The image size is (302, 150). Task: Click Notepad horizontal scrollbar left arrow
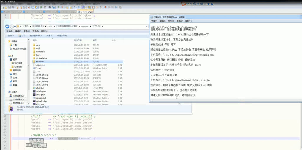[152, 100]
